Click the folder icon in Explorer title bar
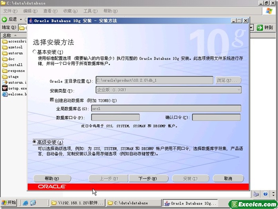The width and height of the screenshot is (278, 209). (3, 3)
